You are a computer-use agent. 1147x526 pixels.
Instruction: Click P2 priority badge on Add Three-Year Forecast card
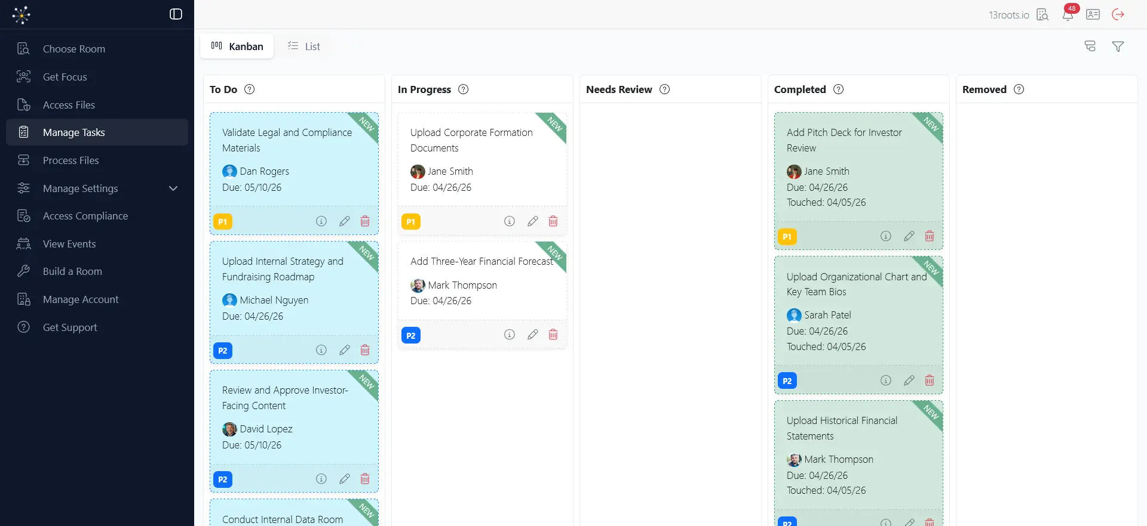(411, 335)
